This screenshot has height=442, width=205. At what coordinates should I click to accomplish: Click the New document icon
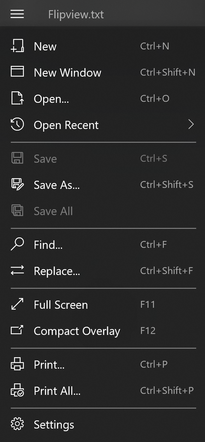17,46
